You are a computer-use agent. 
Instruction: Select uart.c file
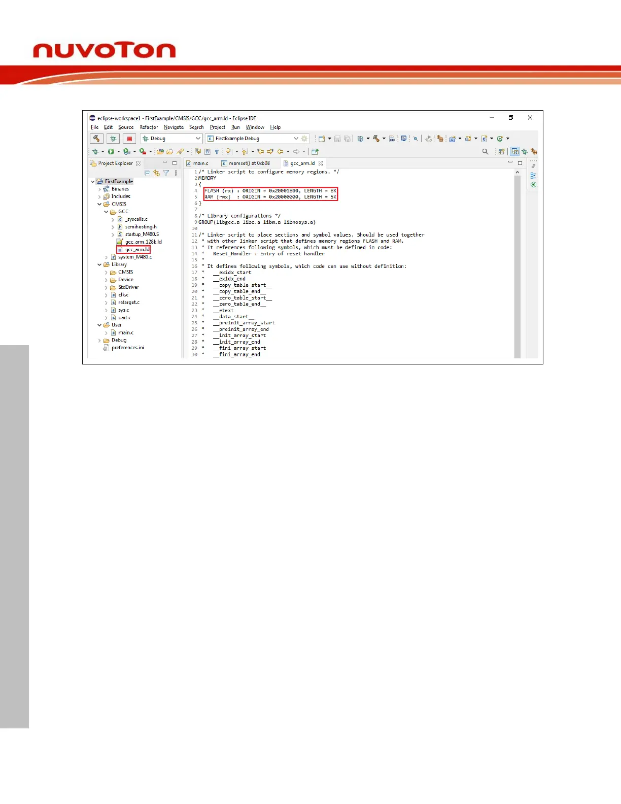[124, 318]
